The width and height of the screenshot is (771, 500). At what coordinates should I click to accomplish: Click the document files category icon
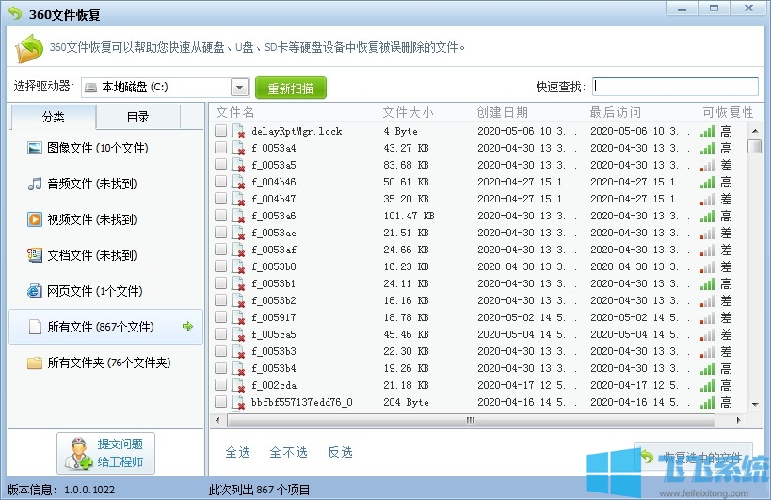[x=35, y=255]
